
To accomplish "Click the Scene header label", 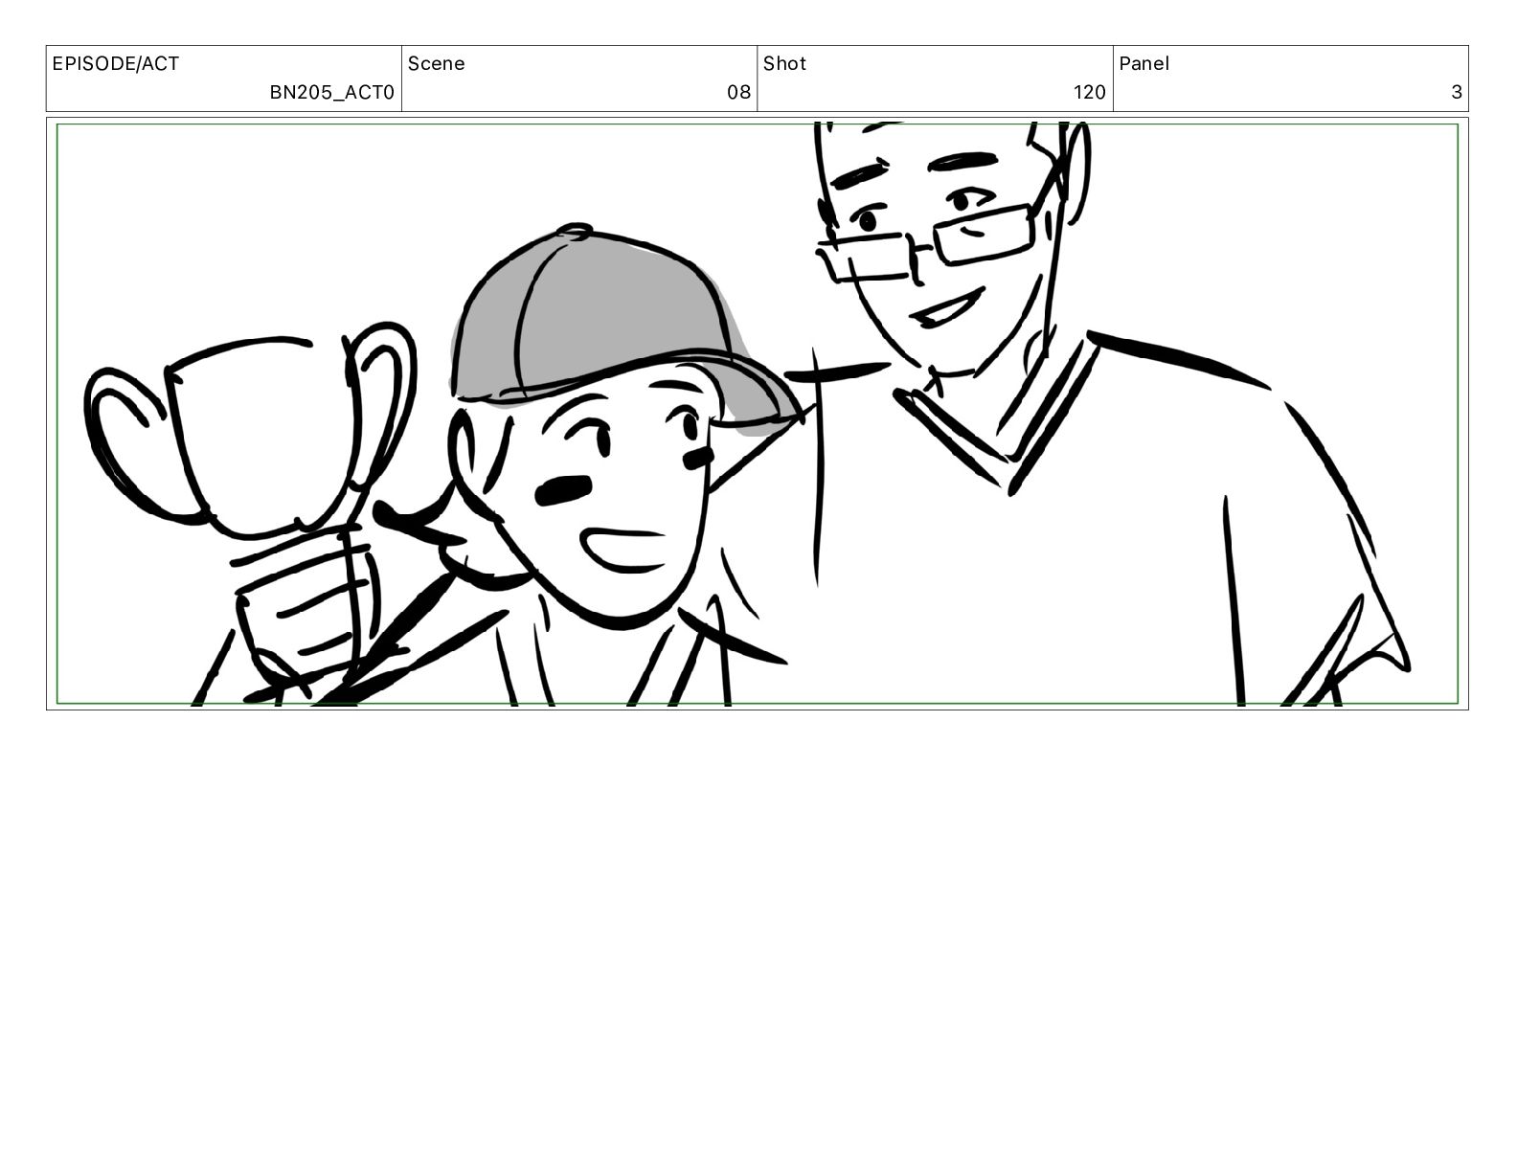I will (436, 64).
